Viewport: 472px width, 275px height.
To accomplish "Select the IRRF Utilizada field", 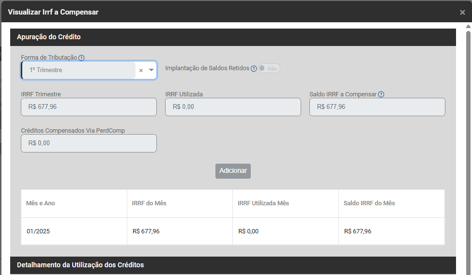I will (x=233, y=107).
